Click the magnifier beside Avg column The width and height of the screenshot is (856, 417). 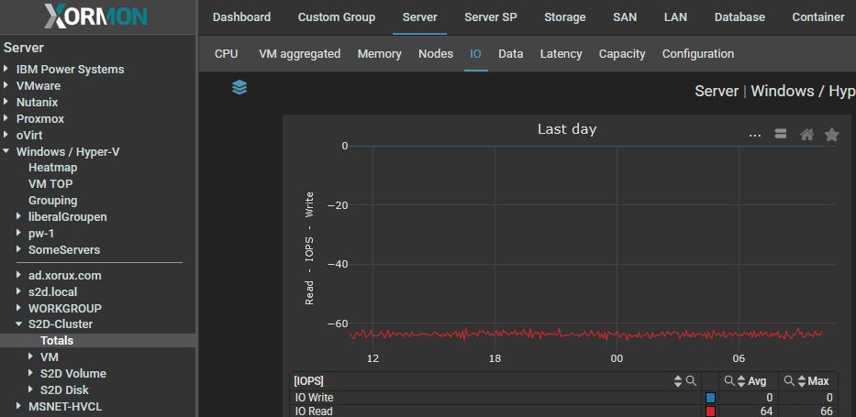(x=729, y=380)
